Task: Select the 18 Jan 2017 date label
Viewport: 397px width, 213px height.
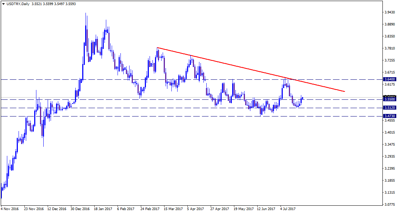Action: pyautogui.click(x=103, y=209)
